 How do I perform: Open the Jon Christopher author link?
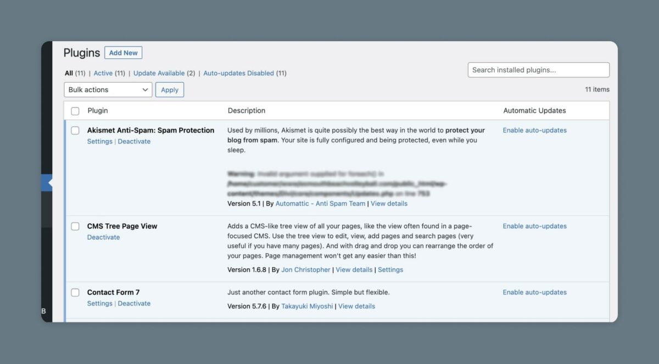(x=305, y=269)
